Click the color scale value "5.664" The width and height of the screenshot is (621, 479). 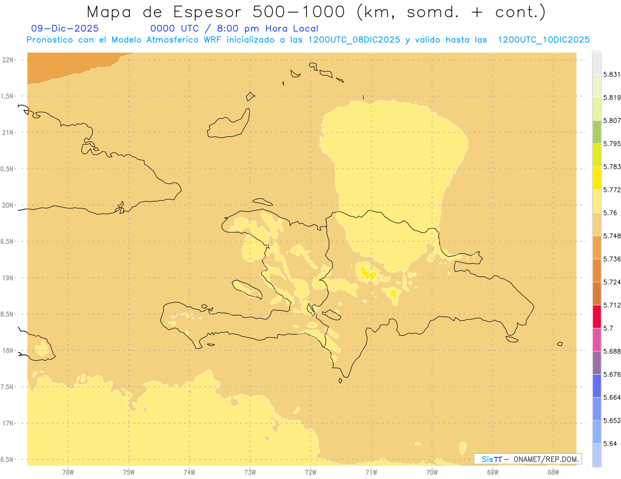tap(612, 397)
